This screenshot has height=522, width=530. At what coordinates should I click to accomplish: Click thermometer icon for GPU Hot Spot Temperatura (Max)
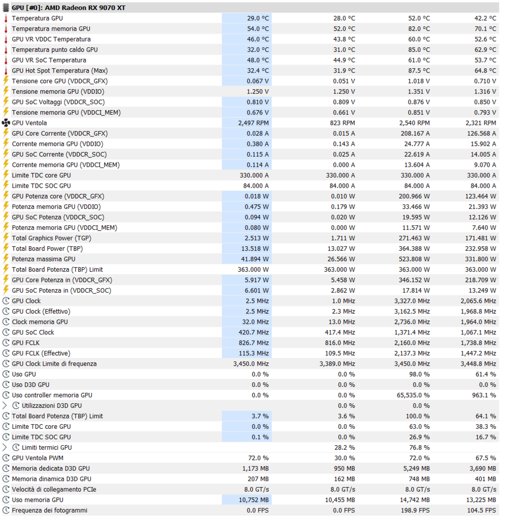6,71
